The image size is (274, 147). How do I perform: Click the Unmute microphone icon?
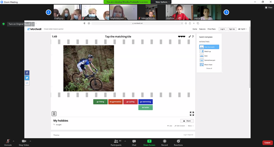8,141
